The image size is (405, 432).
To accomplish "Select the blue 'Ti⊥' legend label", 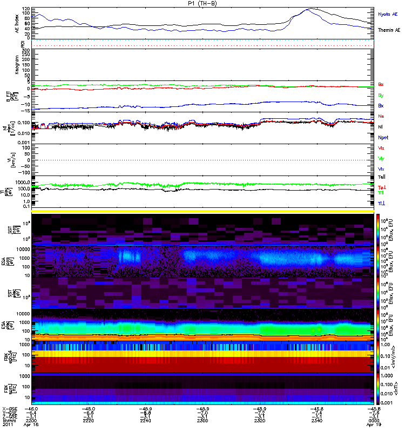I will [381, 204].
